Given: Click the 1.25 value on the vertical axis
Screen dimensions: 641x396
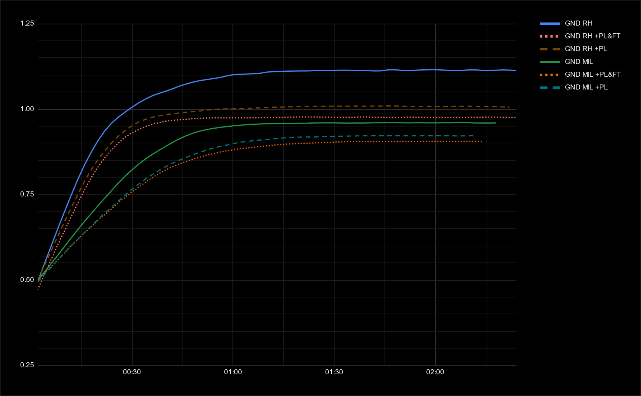Looking at the screenshot, I should pyautogui.click(x=27, y=24).
